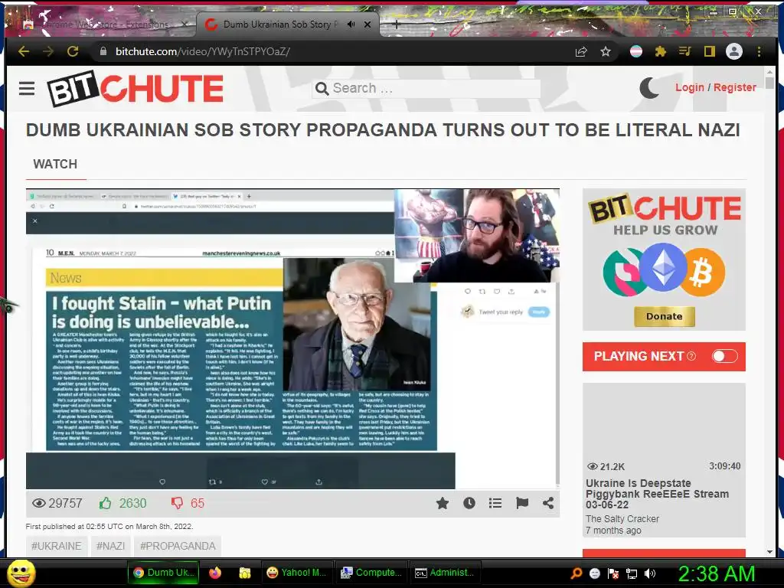Open the smiley Start button

(21, 573)
